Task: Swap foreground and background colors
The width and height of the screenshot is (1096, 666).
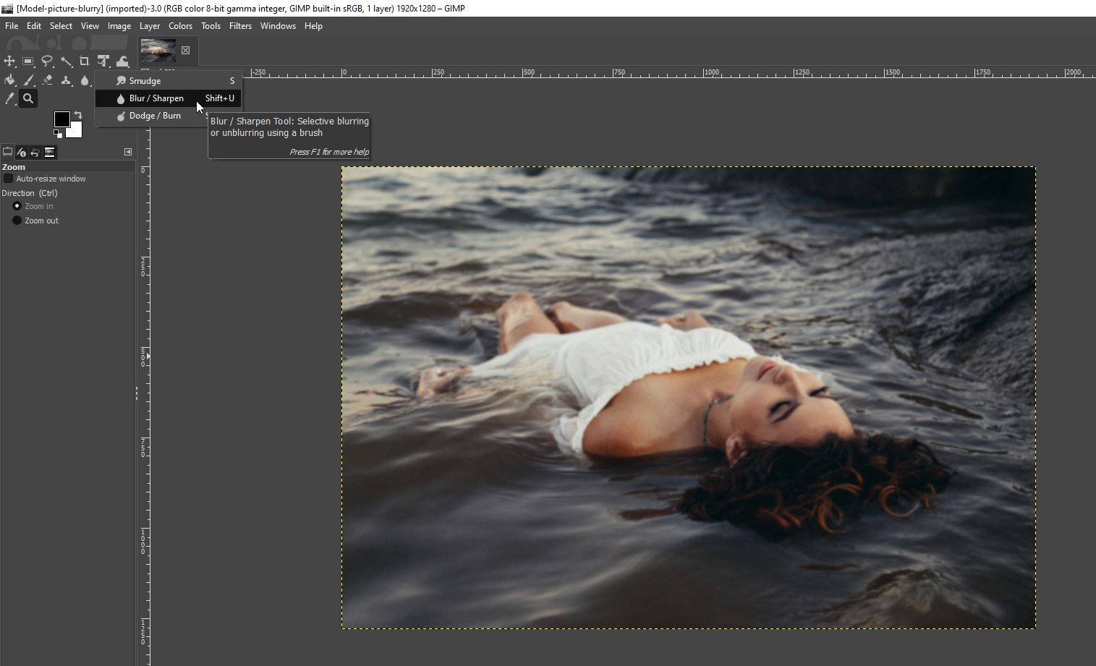Action: pyautogui.click(x=78, y=115)
